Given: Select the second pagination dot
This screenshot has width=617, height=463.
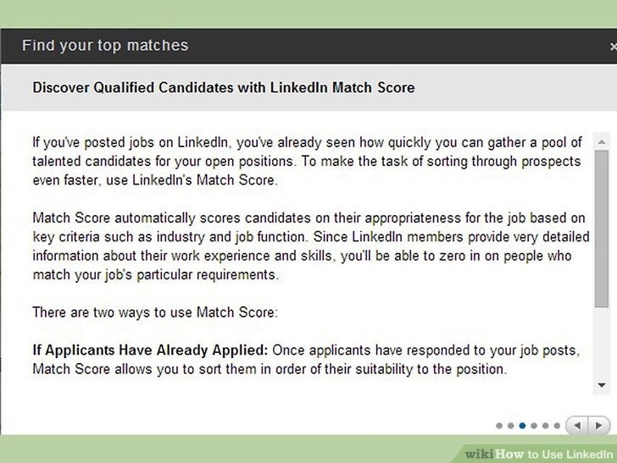Looking at the screenshot, I should pos(510,425).
